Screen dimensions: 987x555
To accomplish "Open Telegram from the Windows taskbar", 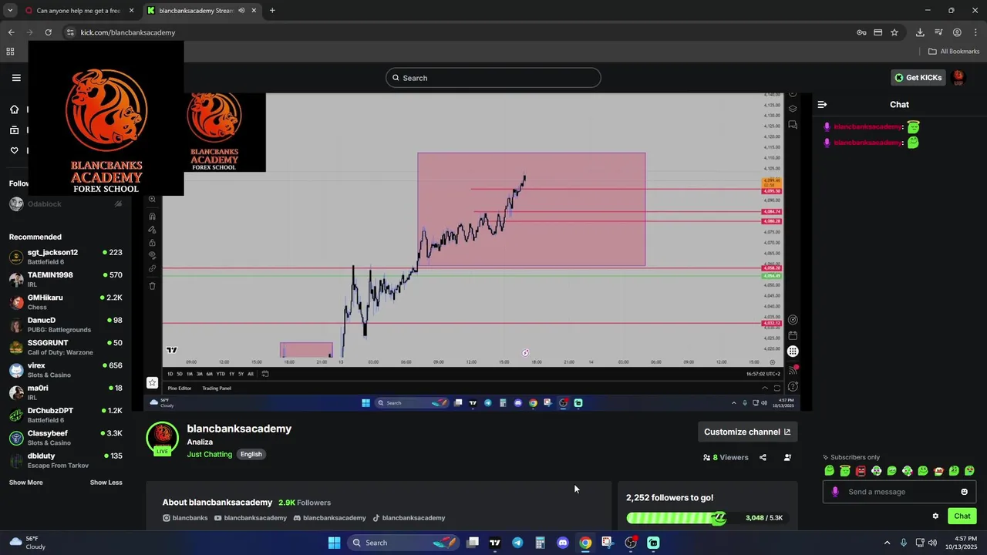I will 517,543.
